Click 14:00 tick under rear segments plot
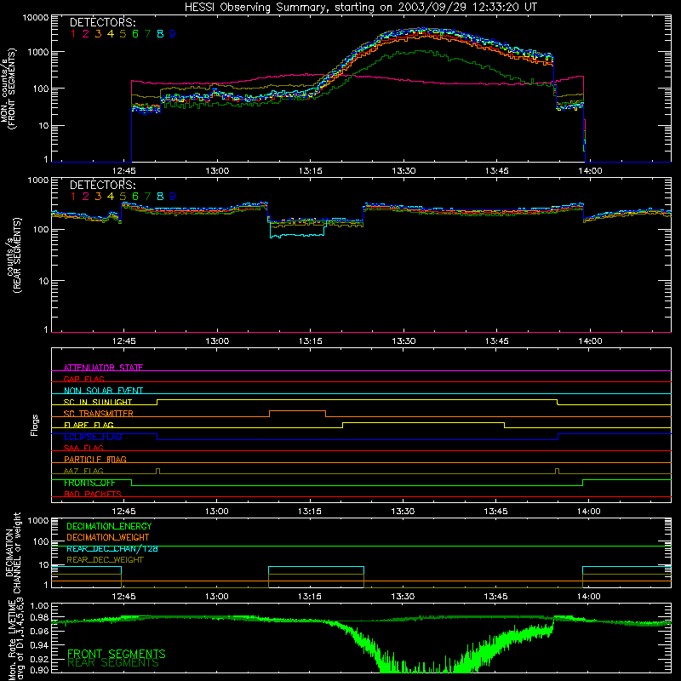681x681 pixels. click(590, 341)
